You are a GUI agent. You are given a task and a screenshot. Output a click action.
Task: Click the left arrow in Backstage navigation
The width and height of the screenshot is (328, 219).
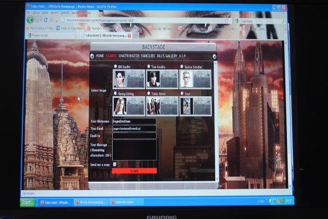[x=92, y=56]
